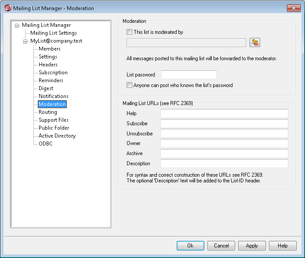305x258 pixels.
Task: Focus the Unsubscribe URL text field
Action: point(224,133)
